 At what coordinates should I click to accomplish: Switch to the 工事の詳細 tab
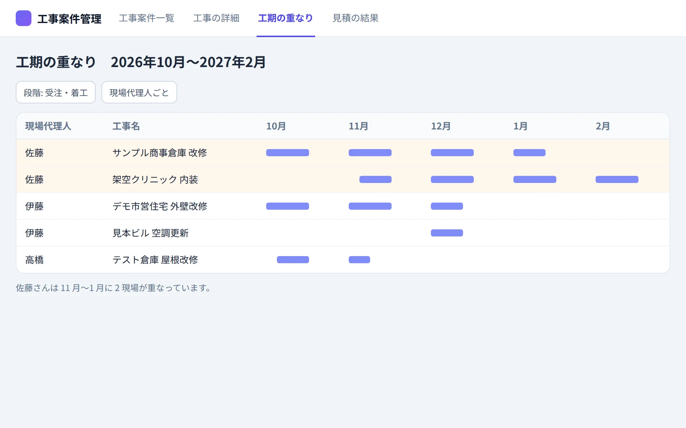pos(216,18)
